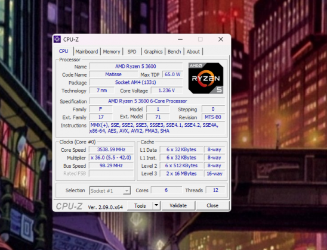Switch to the SPD tab
The height and width of the screenshot is (250, 327).
(x=132, y=52)
